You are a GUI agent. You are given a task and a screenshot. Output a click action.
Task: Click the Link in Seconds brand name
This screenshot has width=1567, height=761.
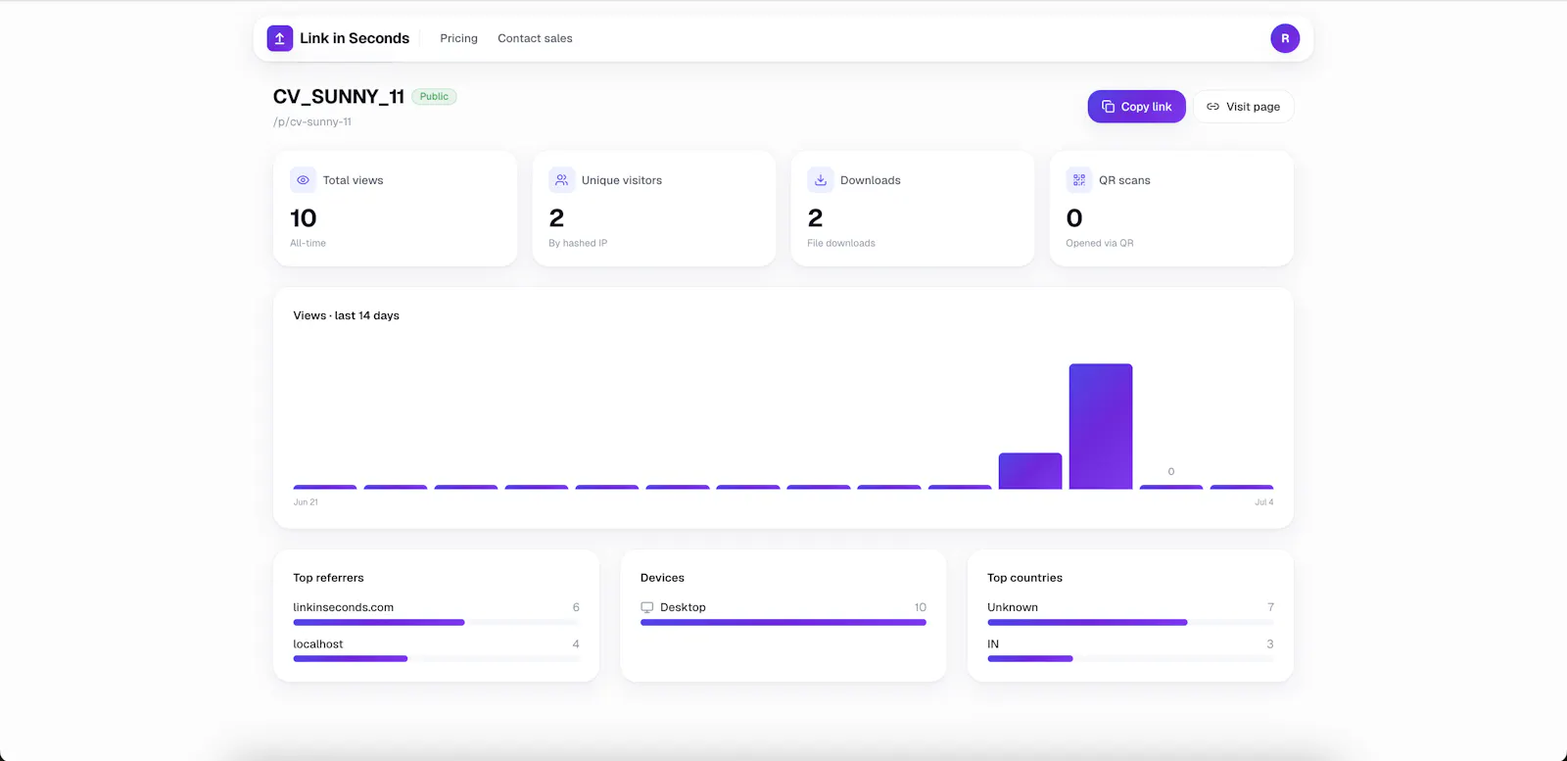[355, 38]
